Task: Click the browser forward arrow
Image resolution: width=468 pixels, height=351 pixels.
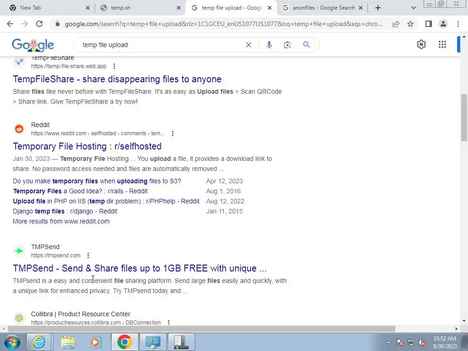Action: (x=25, y=24)
